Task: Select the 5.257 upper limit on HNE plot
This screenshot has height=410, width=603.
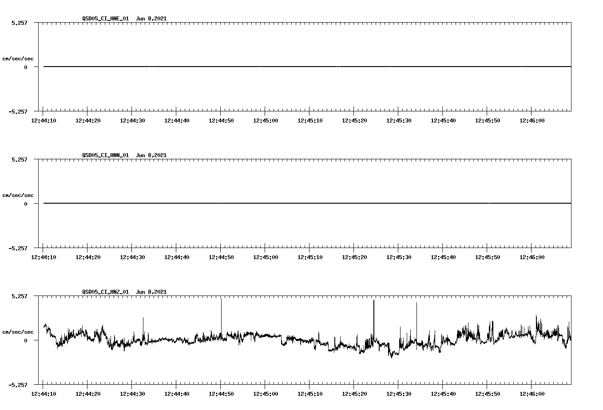Action: pyautogui.click(x=19, y=23)
